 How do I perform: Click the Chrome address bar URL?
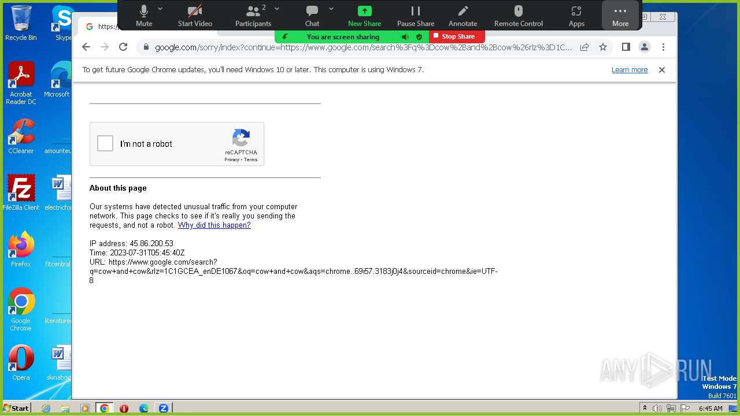(363, 47)
